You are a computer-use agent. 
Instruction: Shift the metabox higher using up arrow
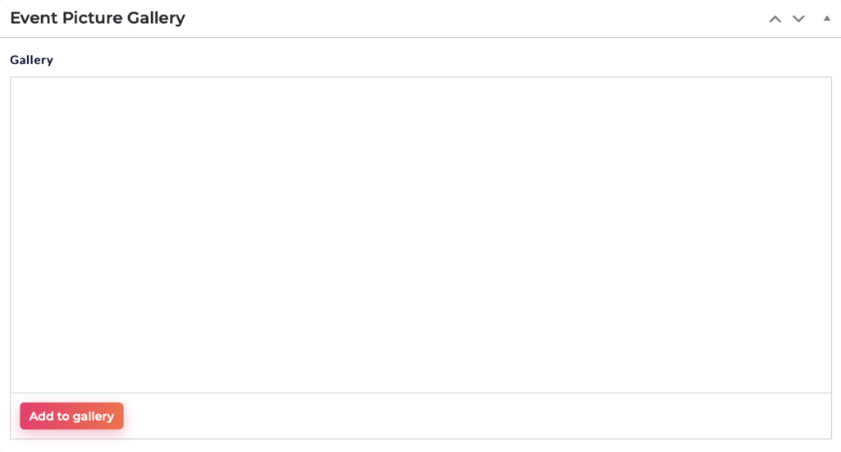click(x=775, y=19)
